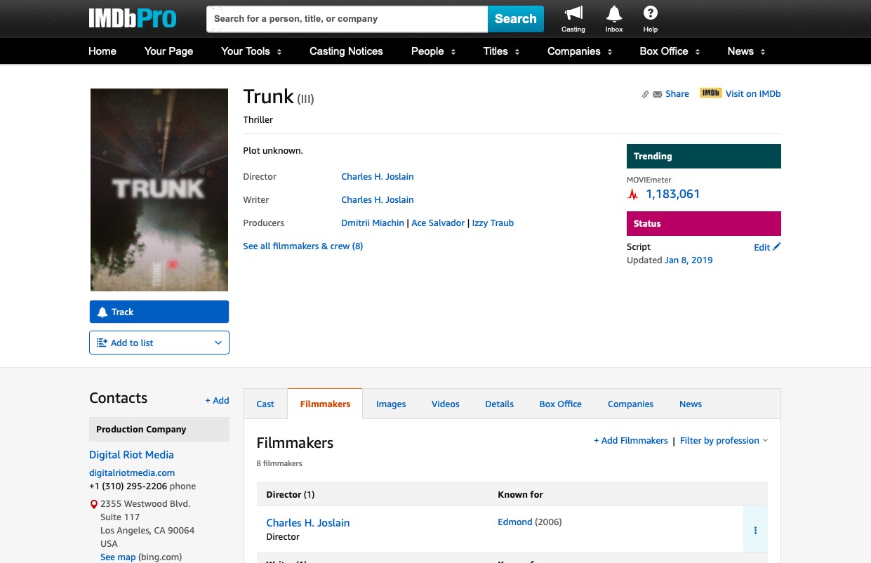Click the Edit status link
The image size is (871, 563).
tap(762, 247)
